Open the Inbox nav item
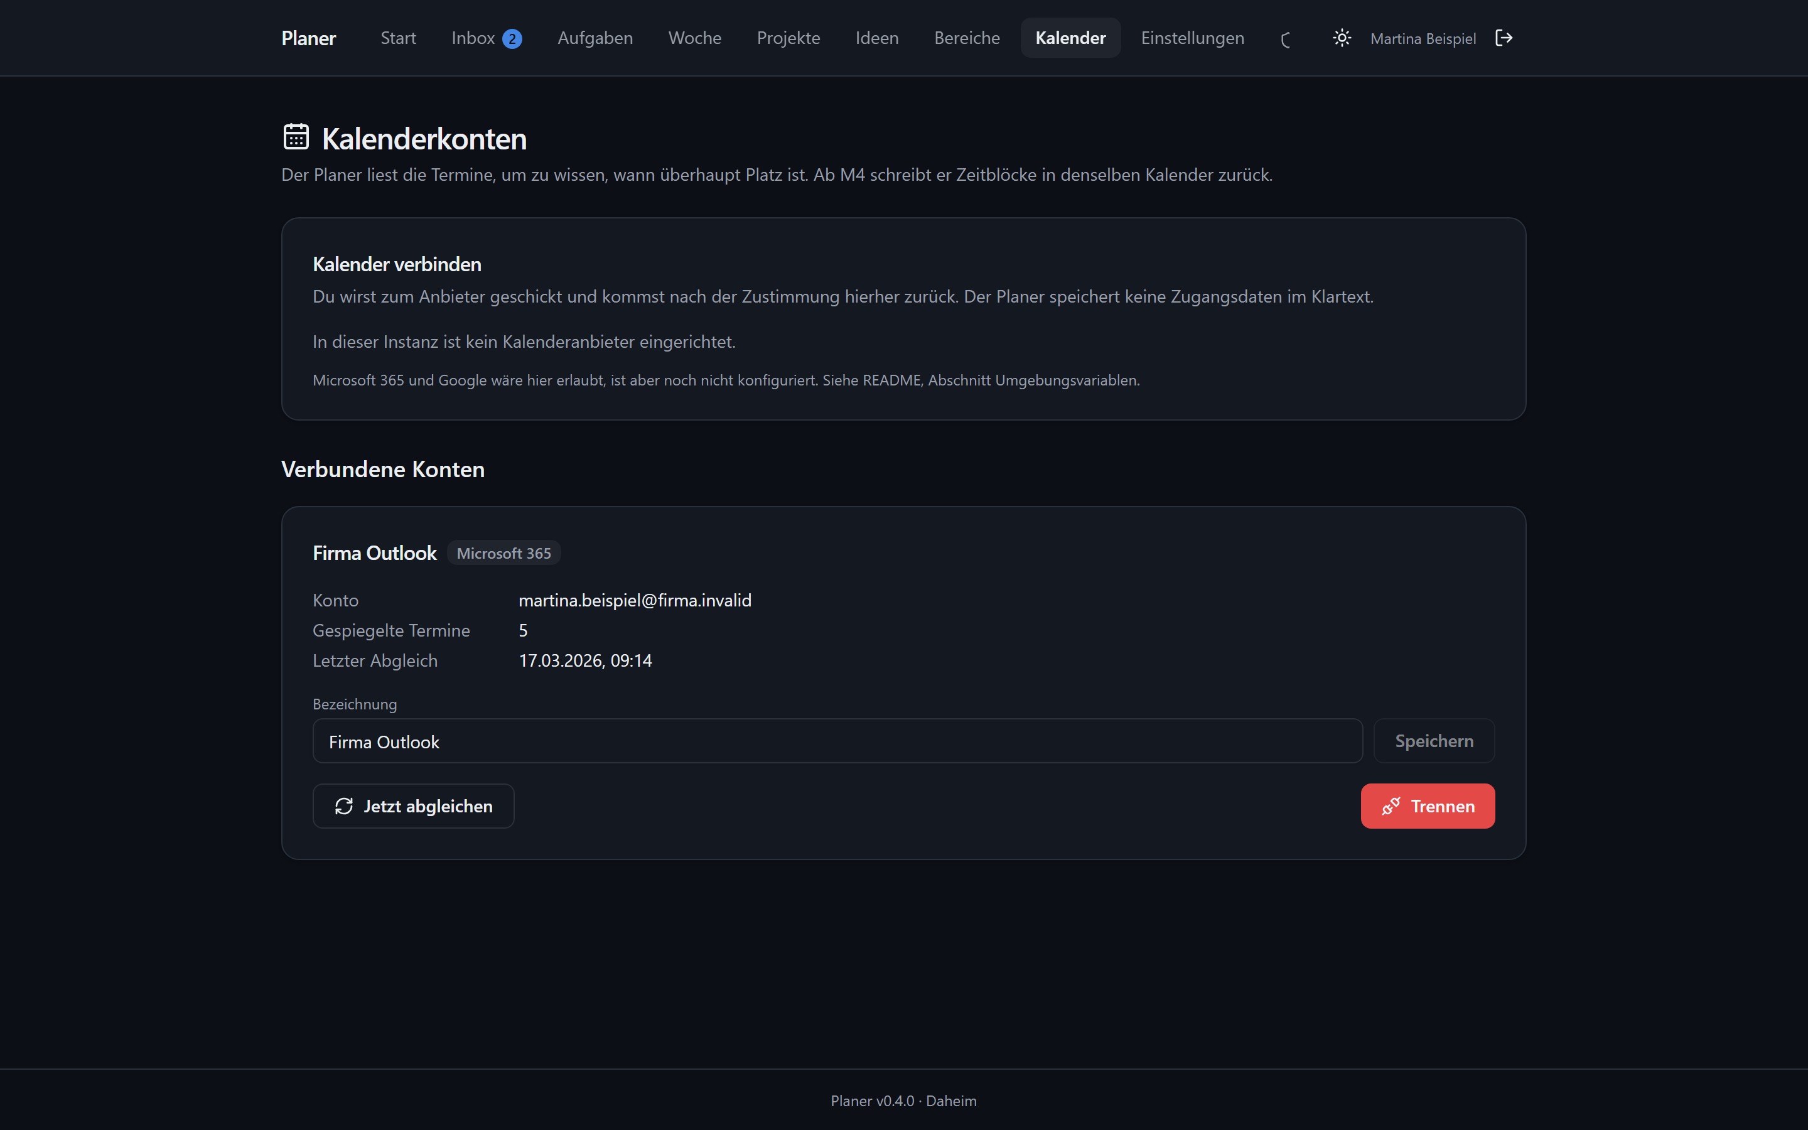Image resolution: width=1808 pixels, height=1130 pixels. pos(487,38)
